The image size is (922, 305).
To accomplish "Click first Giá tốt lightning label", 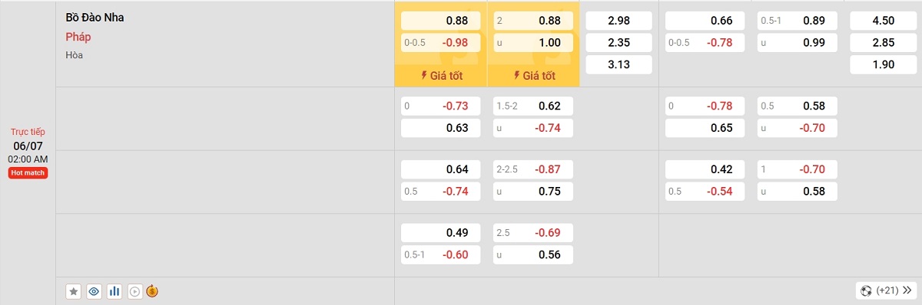I will [440, 76].
